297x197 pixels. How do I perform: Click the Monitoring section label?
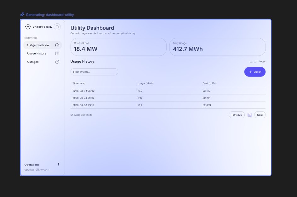(31, 38)
